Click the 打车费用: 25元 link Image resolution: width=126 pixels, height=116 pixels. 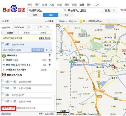tap(9, 108)
